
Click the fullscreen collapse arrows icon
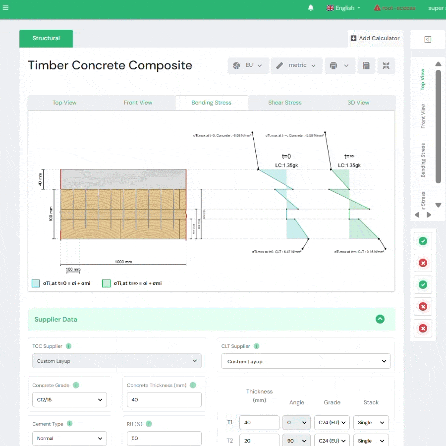coord(386,65)
